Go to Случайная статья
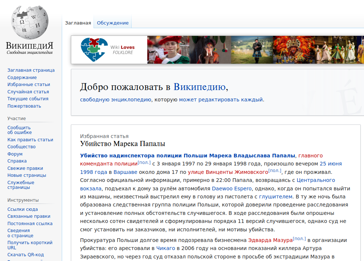This screenshot has width=364, height=261. pyautogui.click(x=28, y=92)
